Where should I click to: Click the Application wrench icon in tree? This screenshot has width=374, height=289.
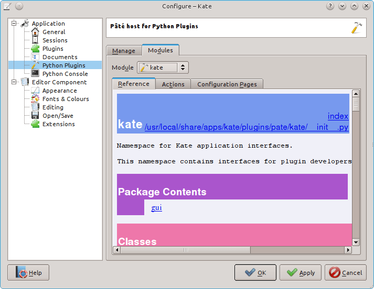point(25,24)
